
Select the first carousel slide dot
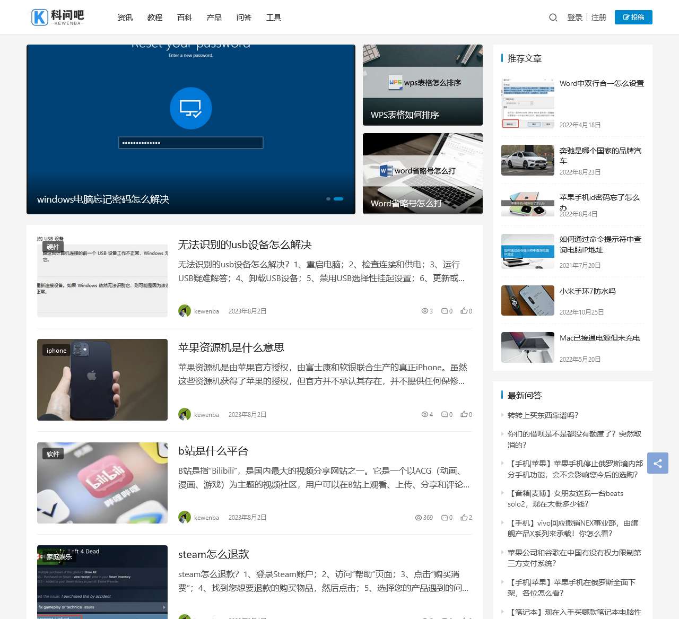point(328,199)
